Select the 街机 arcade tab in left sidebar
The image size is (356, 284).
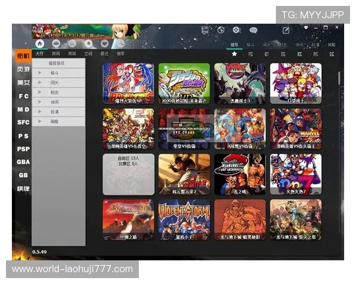23,56
